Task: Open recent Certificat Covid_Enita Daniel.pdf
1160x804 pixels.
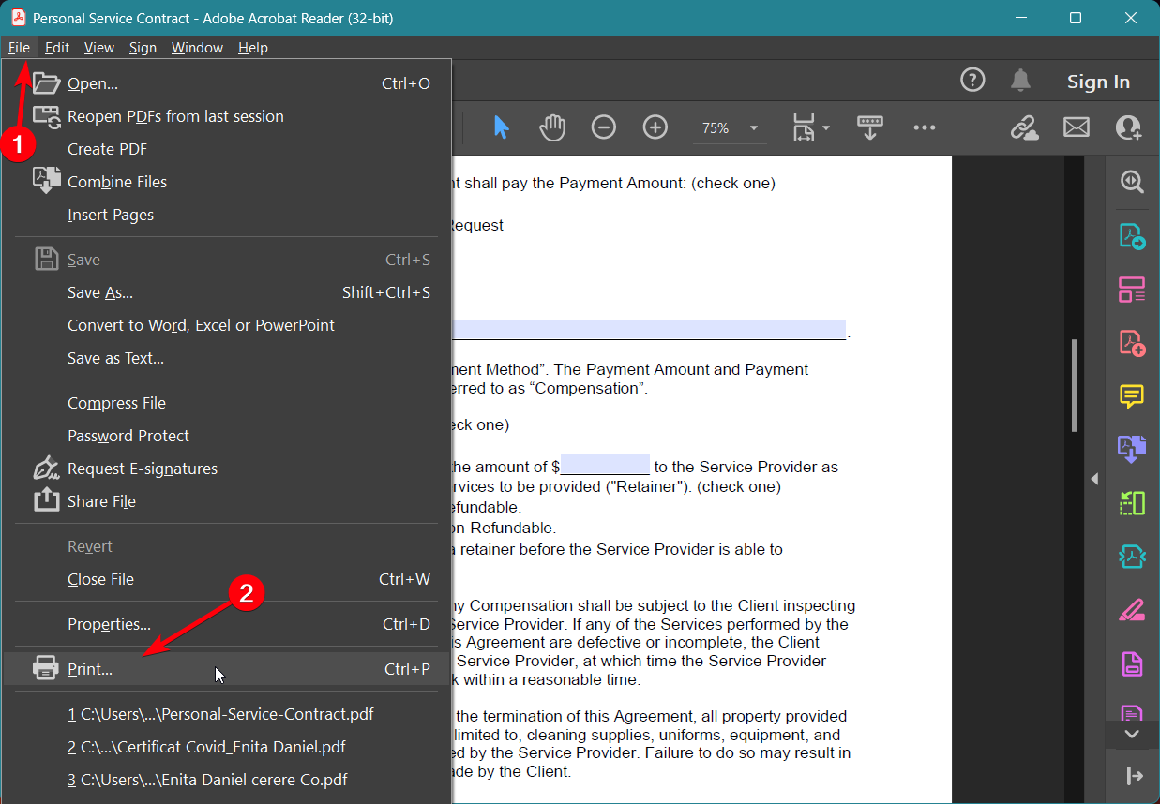Action: (x=227, y=747)
